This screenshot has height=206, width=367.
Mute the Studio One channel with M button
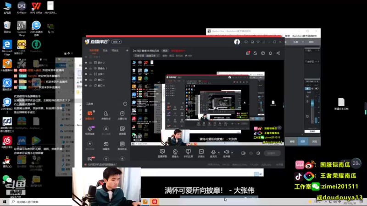point(307,97)
